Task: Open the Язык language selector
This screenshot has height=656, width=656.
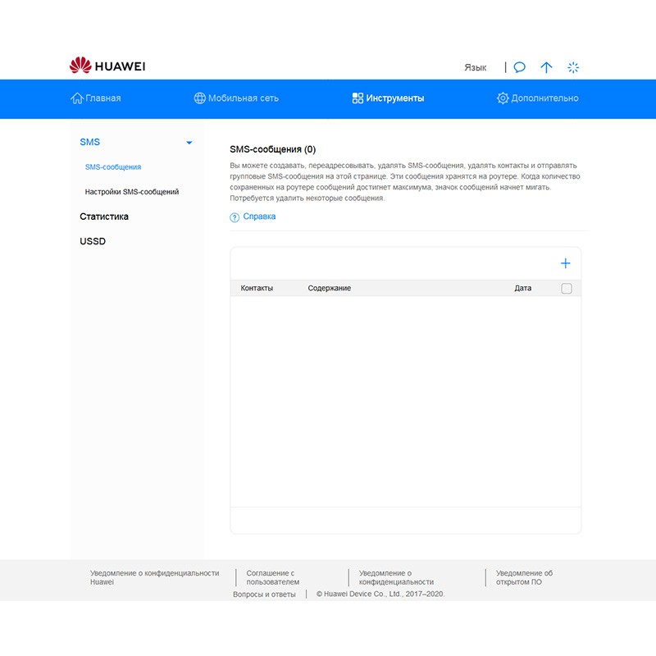Action: (475, 67)
